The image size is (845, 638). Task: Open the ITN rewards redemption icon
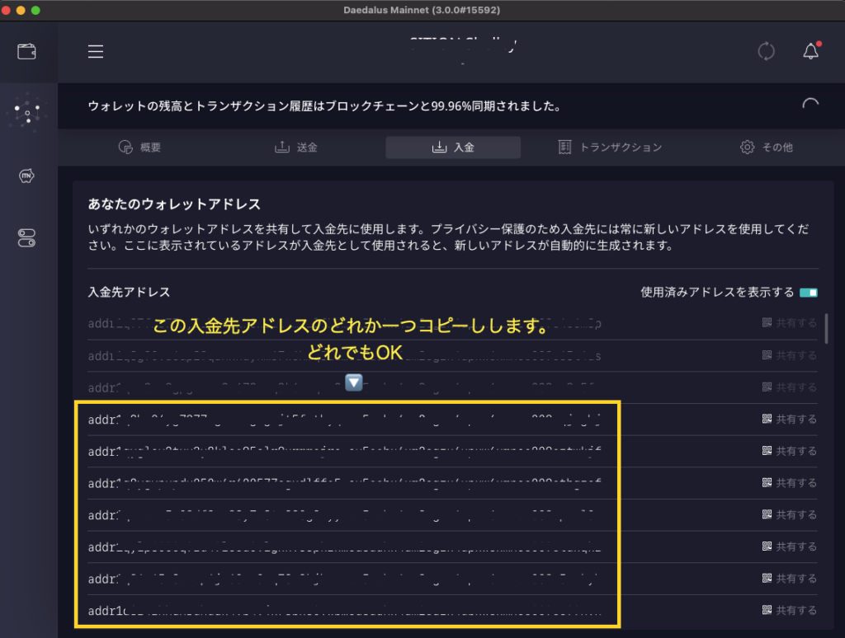[27, 176]
